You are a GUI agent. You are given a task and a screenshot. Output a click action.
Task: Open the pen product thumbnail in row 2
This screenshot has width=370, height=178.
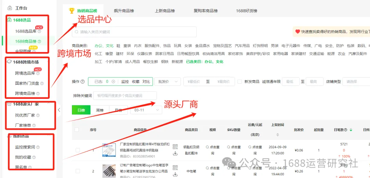(x=109, y=171)
